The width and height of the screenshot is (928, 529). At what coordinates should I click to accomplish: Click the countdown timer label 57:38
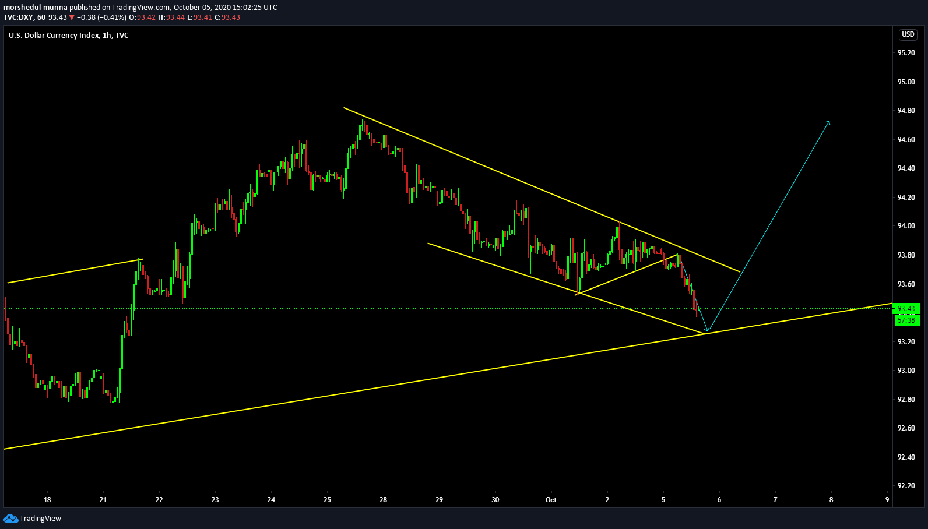click(906, 320)
